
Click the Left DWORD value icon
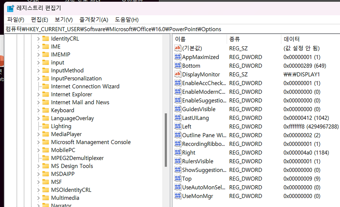pos(177,126)
